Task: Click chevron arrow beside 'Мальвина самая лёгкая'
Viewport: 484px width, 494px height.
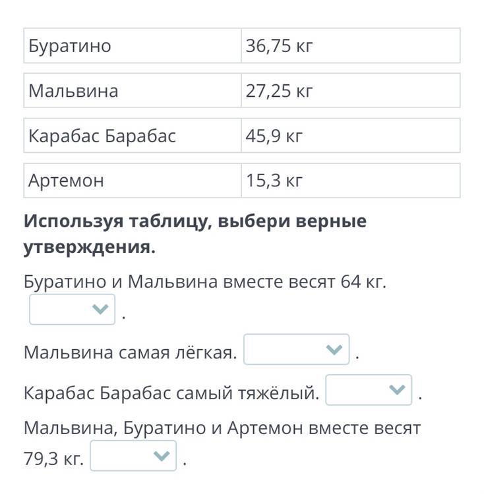Action: tap(334, 350)
